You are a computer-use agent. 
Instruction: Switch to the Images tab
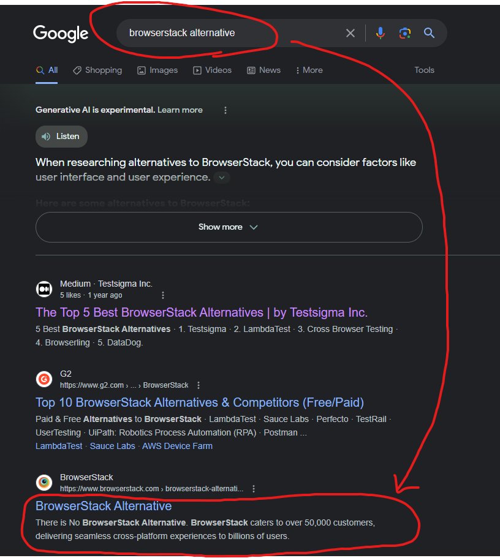click(x=157, y=70)
